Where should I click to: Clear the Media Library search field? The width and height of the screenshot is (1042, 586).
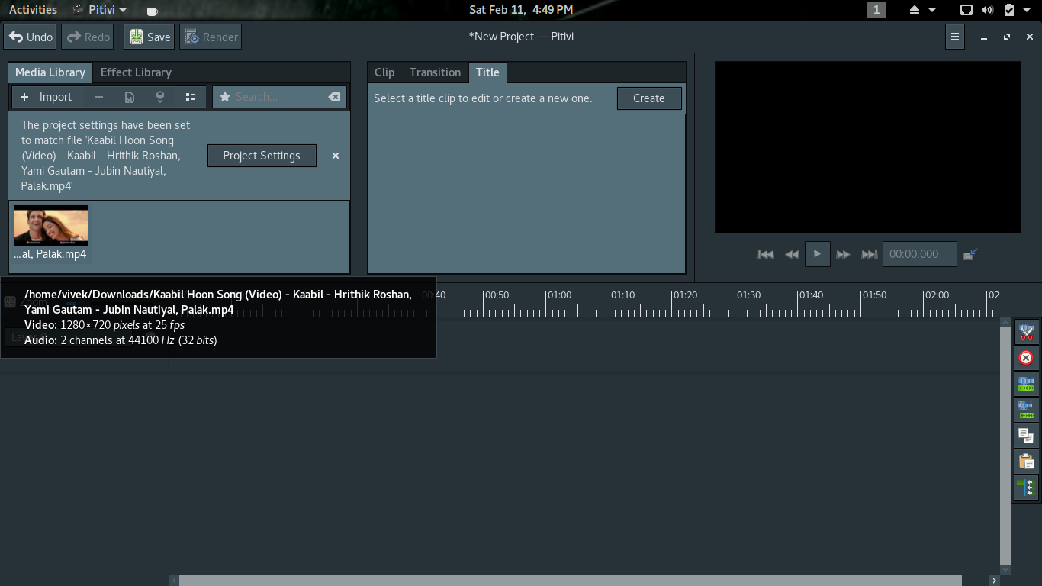(334, 97)
